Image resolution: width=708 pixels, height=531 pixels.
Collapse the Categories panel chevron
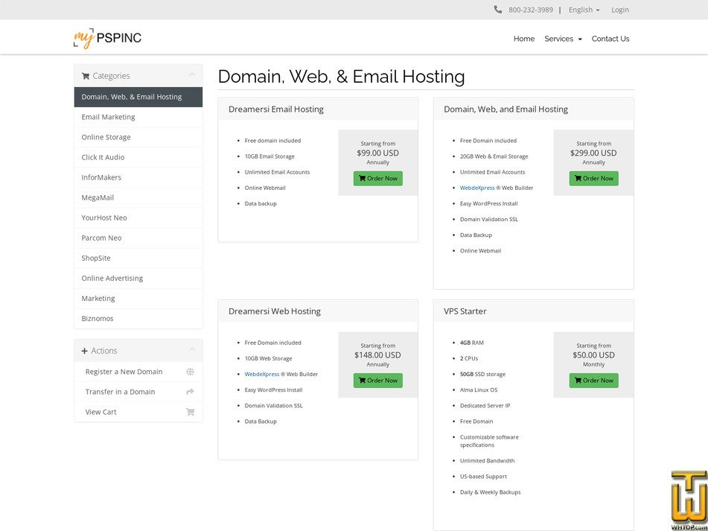pyautogui.click(x=192, y=74)
